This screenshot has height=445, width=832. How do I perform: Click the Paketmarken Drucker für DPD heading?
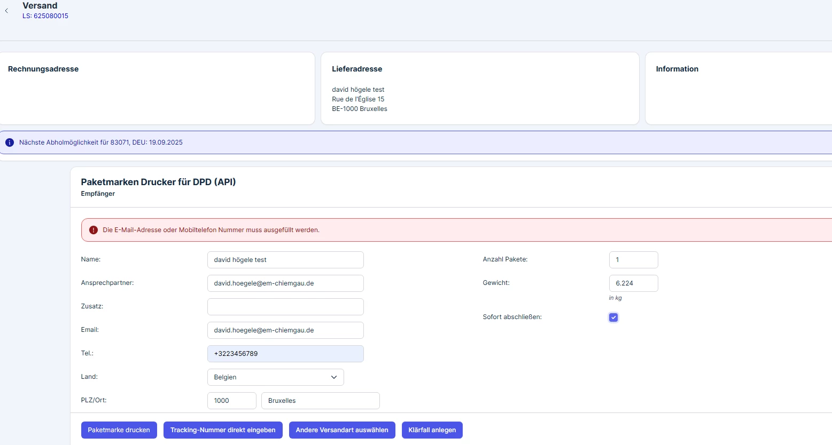pyautogui.click(x=158, y=182)
